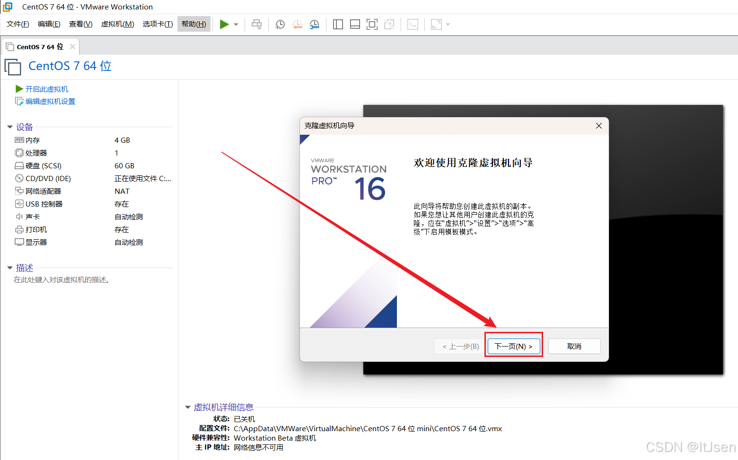Click the green power on play toolbar icon
This screenshot has height=460, width=738.
(224, 24)
